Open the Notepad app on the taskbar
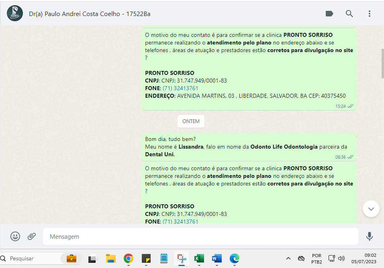384x268 pixels. (163, 258)
